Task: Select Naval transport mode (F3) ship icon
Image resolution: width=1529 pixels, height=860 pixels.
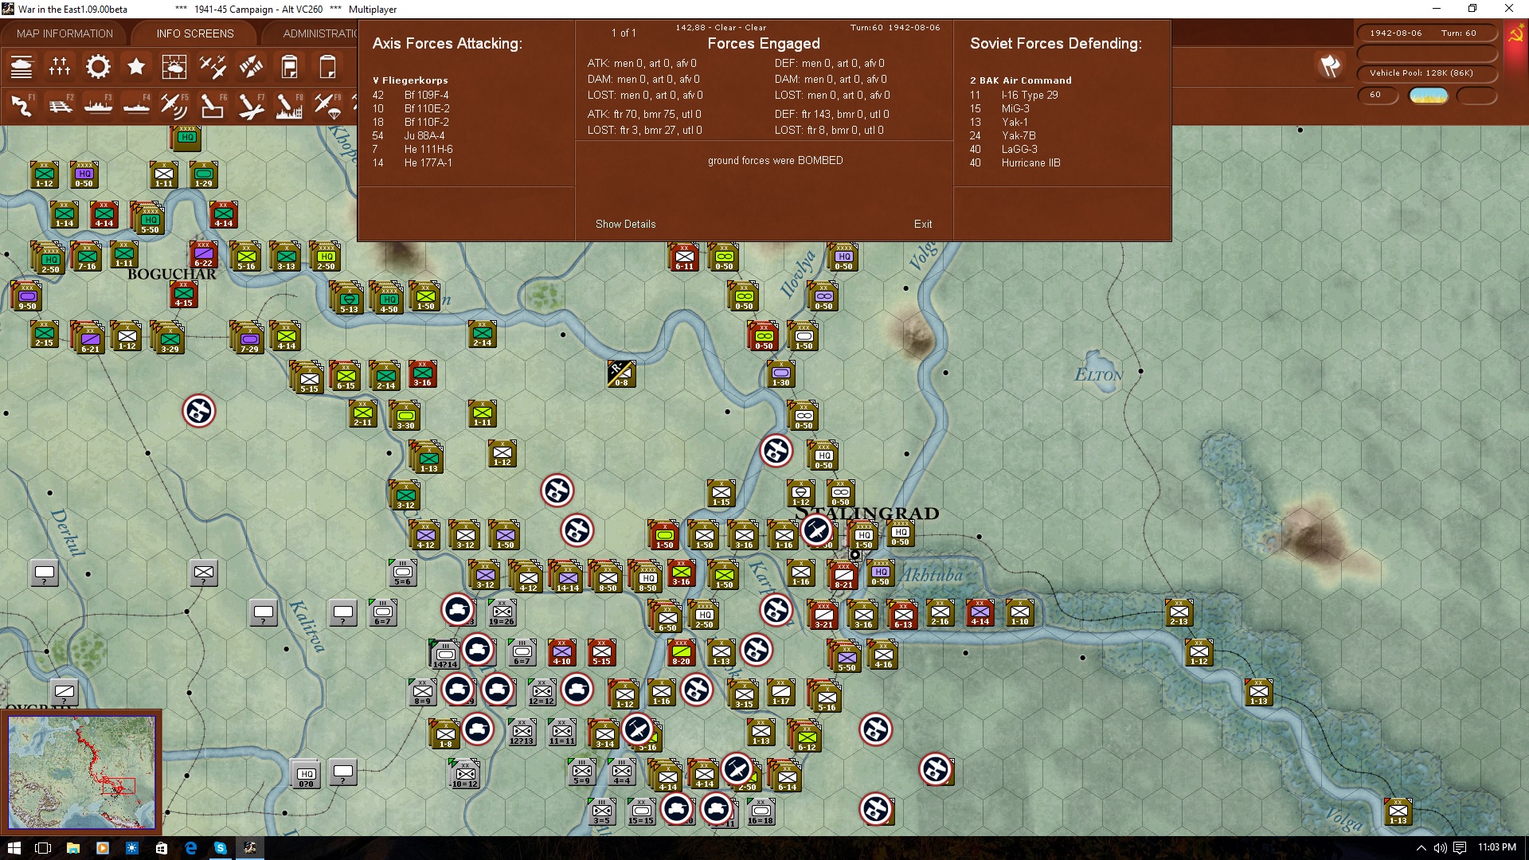Action: pos(98,106)
